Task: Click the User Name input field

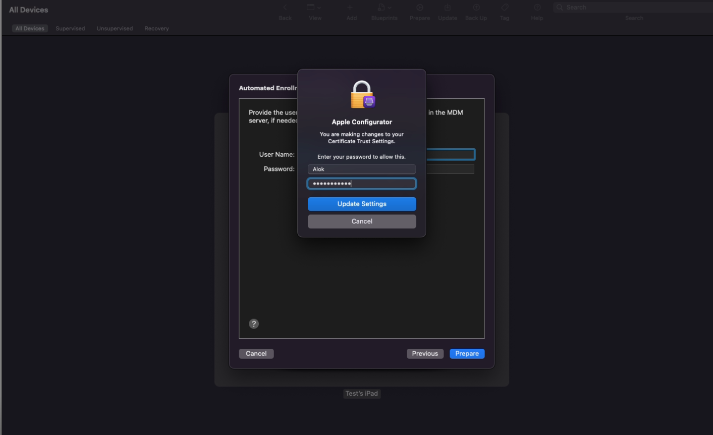Action: coord(450,154)
